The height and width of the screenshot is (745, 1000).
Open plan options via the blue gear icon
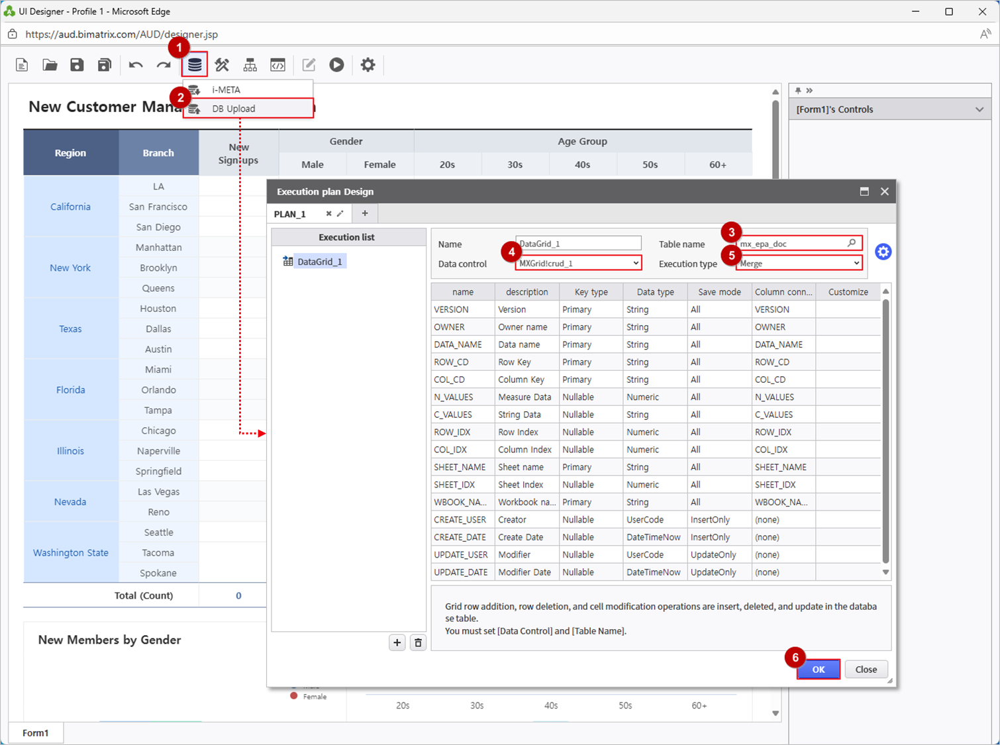[883, 252]
